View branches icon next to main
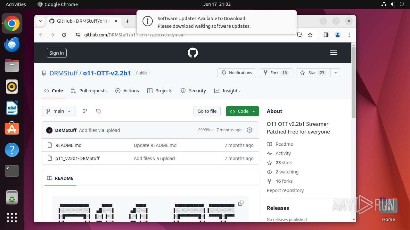The image size is (410, 230). (x=85, y=111)
